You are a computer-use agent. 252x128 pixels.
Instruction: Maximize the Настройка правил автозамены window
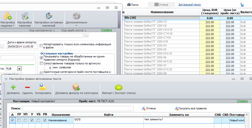[x=242, y=79]
